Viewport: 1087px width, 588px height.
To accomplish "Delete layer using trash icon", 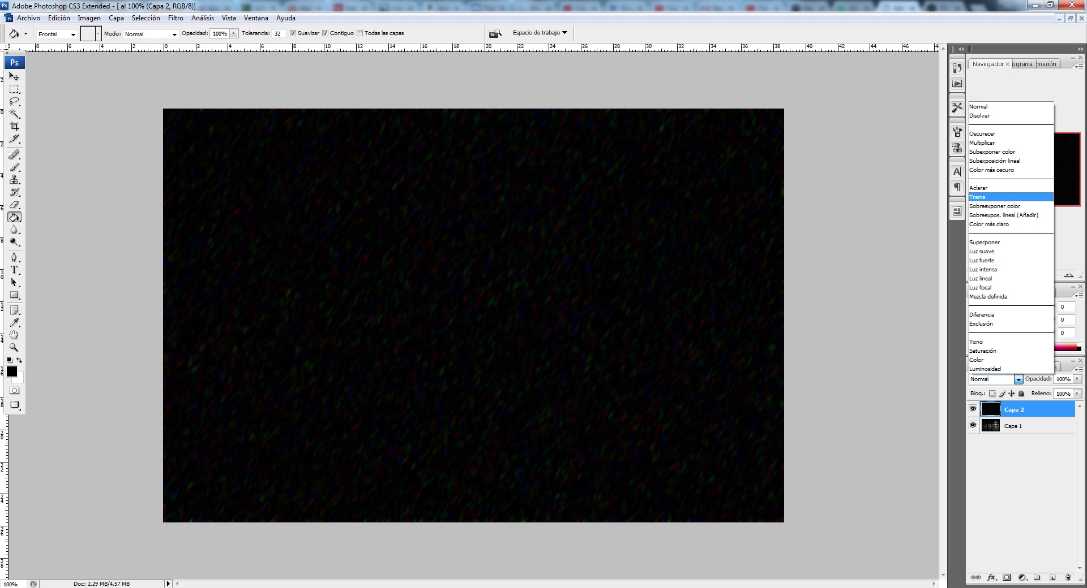I will pyautogui.click(x=1068, y=577).
